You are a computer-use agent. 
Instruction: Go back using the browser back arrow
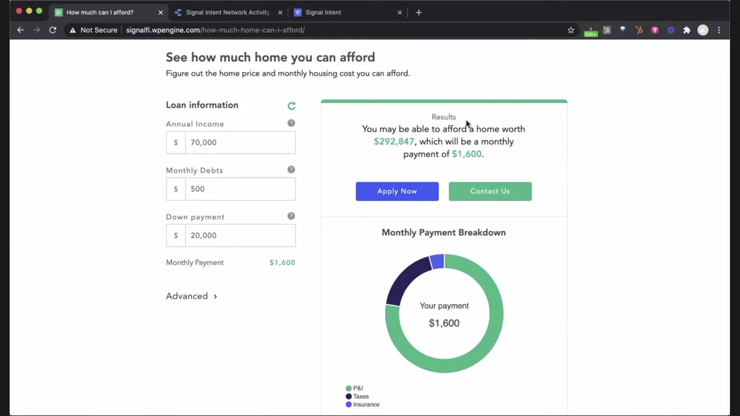point(21,30)
